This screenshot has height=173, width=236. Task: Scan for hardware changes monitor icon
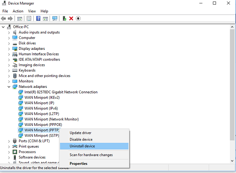click(55, 18)
